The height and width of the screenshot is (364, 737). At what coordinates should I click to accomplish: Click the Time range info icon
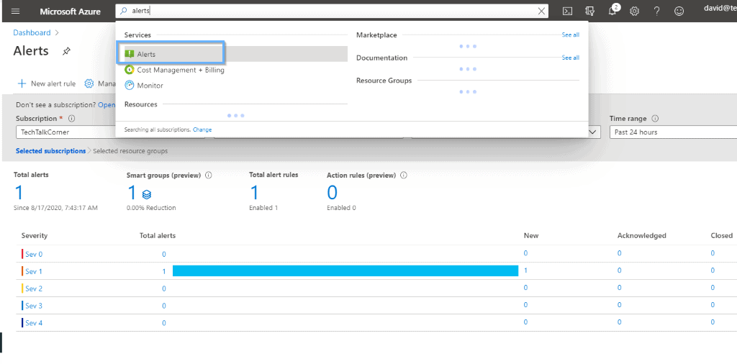(655, 119)
